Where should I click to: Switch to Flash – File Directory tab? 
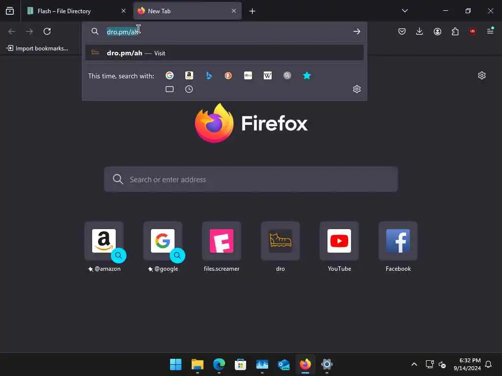(x=76, y=11)
